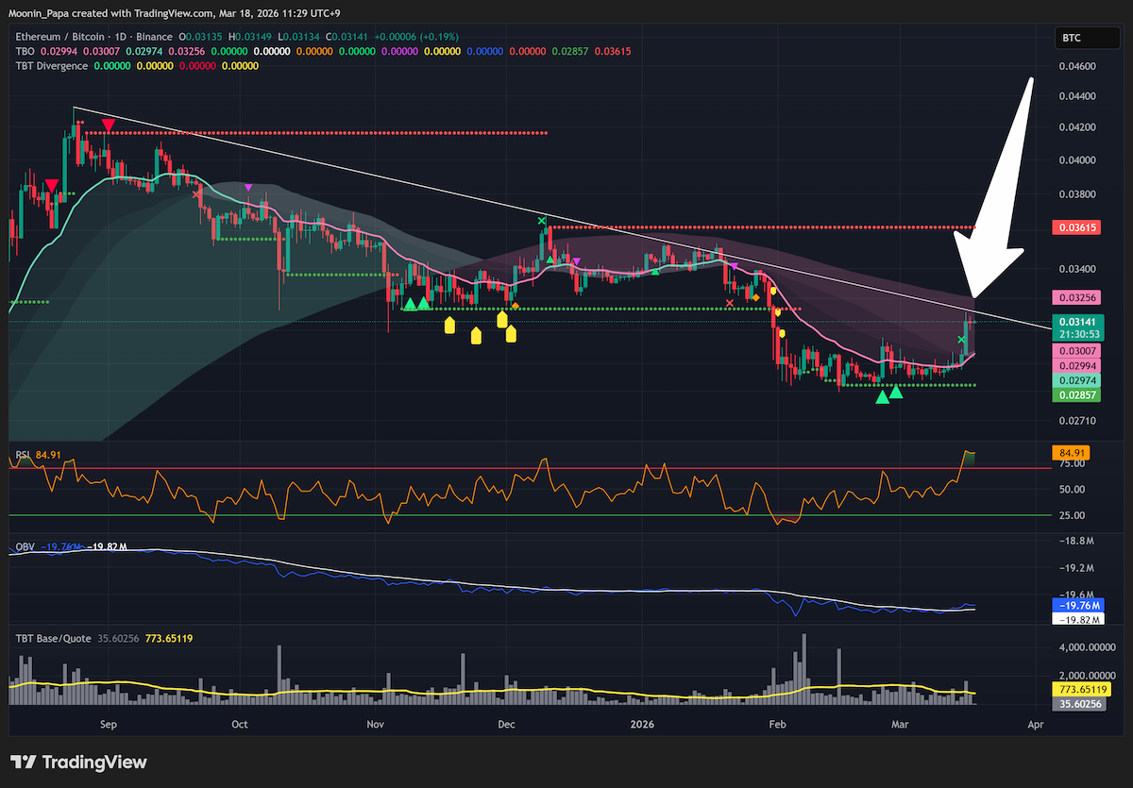Image resolution: width=1133 pixels, height=788 pixels.
Task: Click the pink 0.03007 price tag
Action: pos(1076,350)
